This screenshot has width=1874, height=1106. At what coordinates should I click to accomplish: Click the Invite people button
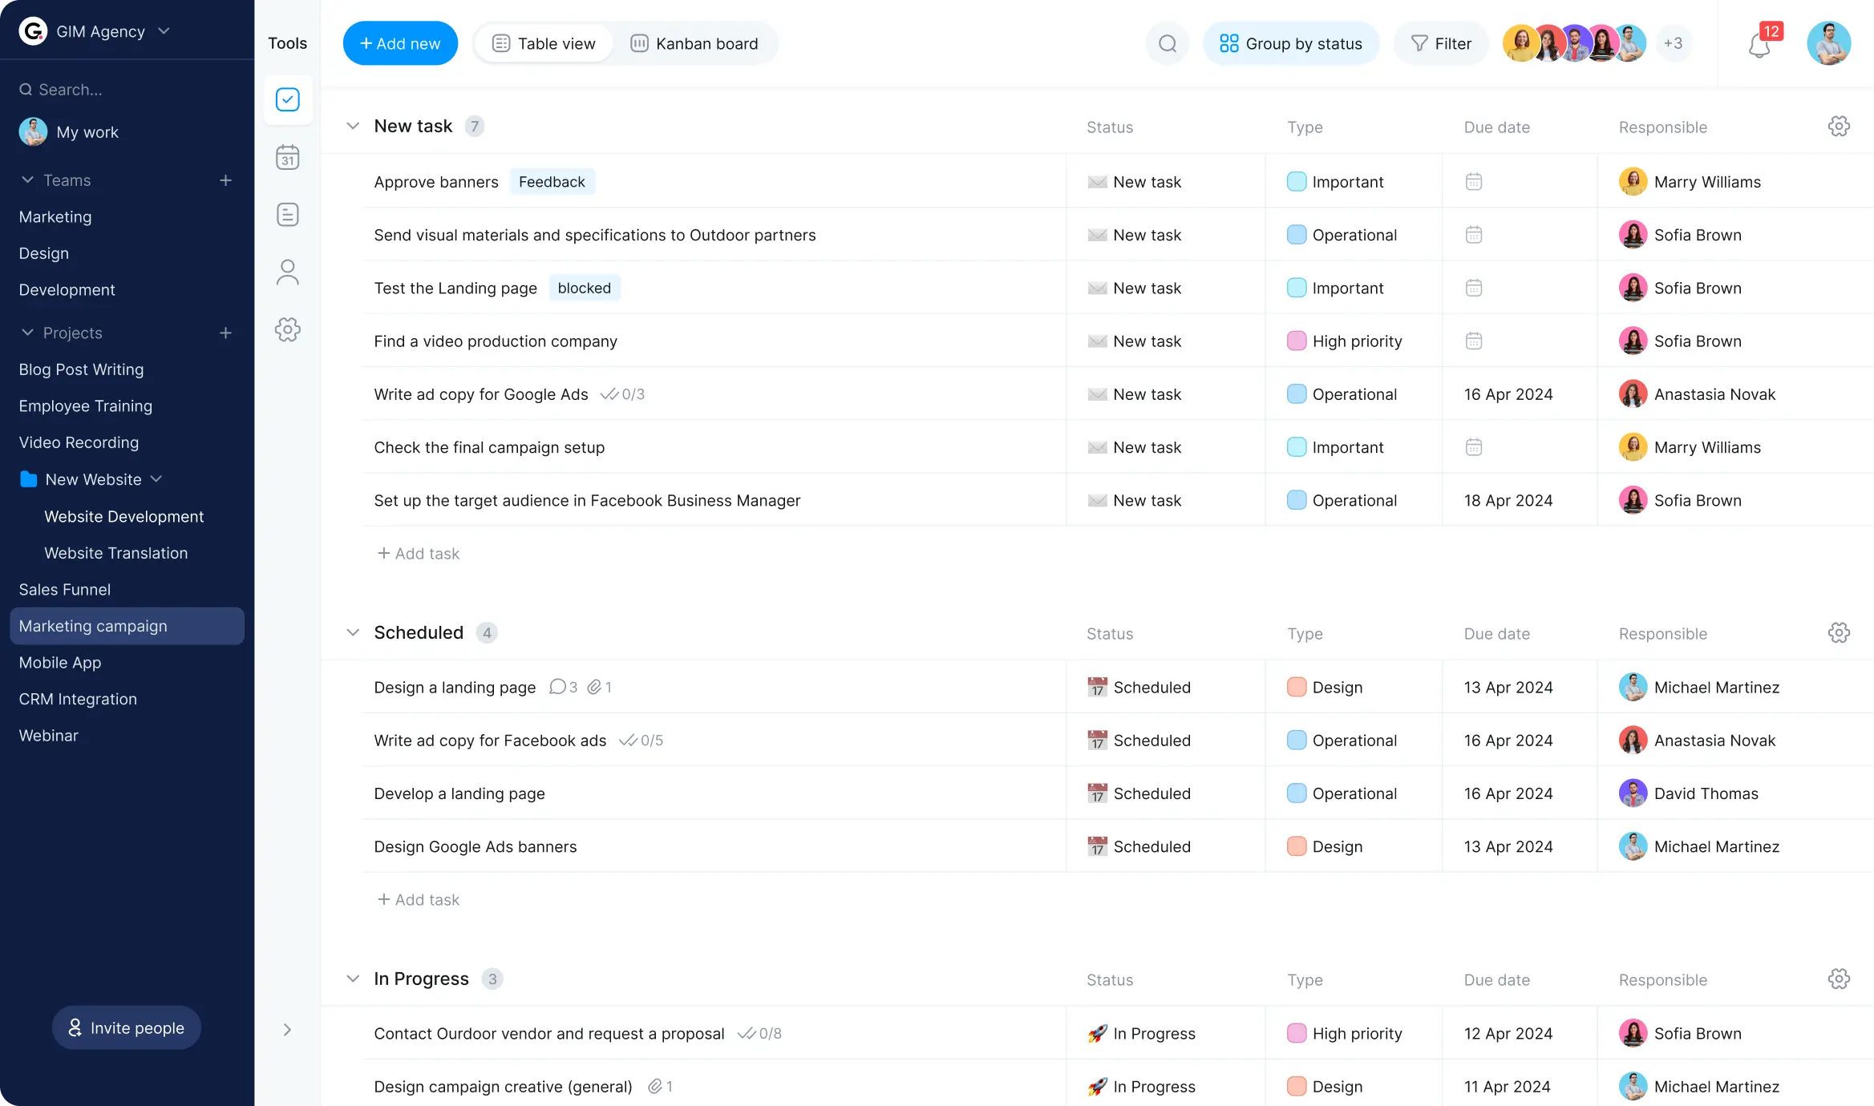click(x=126, y=1027)
